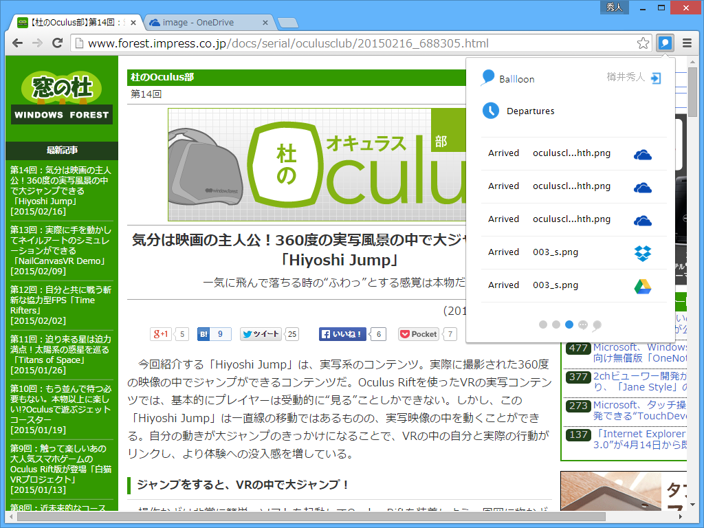Save article with the Pocket button
Screen dimensions: 704x528
coord(419,334)
